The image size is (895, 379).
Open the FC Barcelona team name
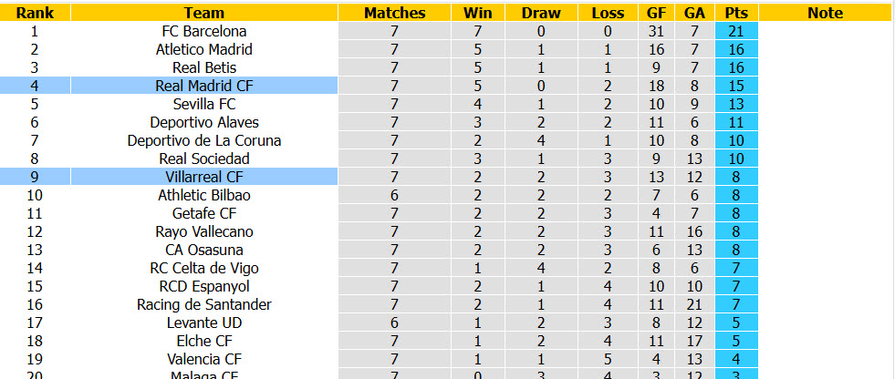tap(204, 31)
